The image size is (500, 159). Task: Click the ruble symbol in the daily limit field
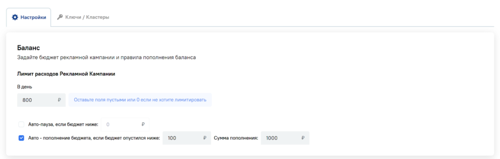click(59, 100)
